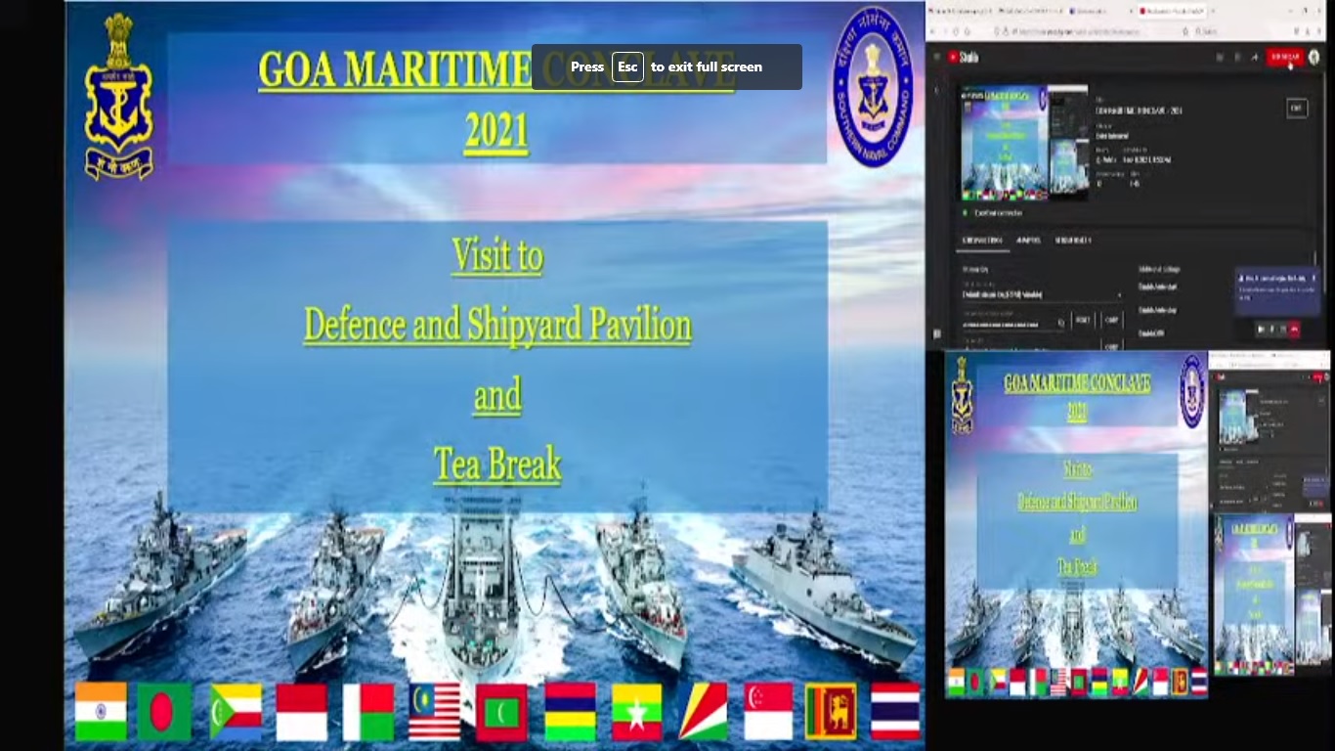
Task: Click the Edit button for stream details
Action: (1297, 109)
